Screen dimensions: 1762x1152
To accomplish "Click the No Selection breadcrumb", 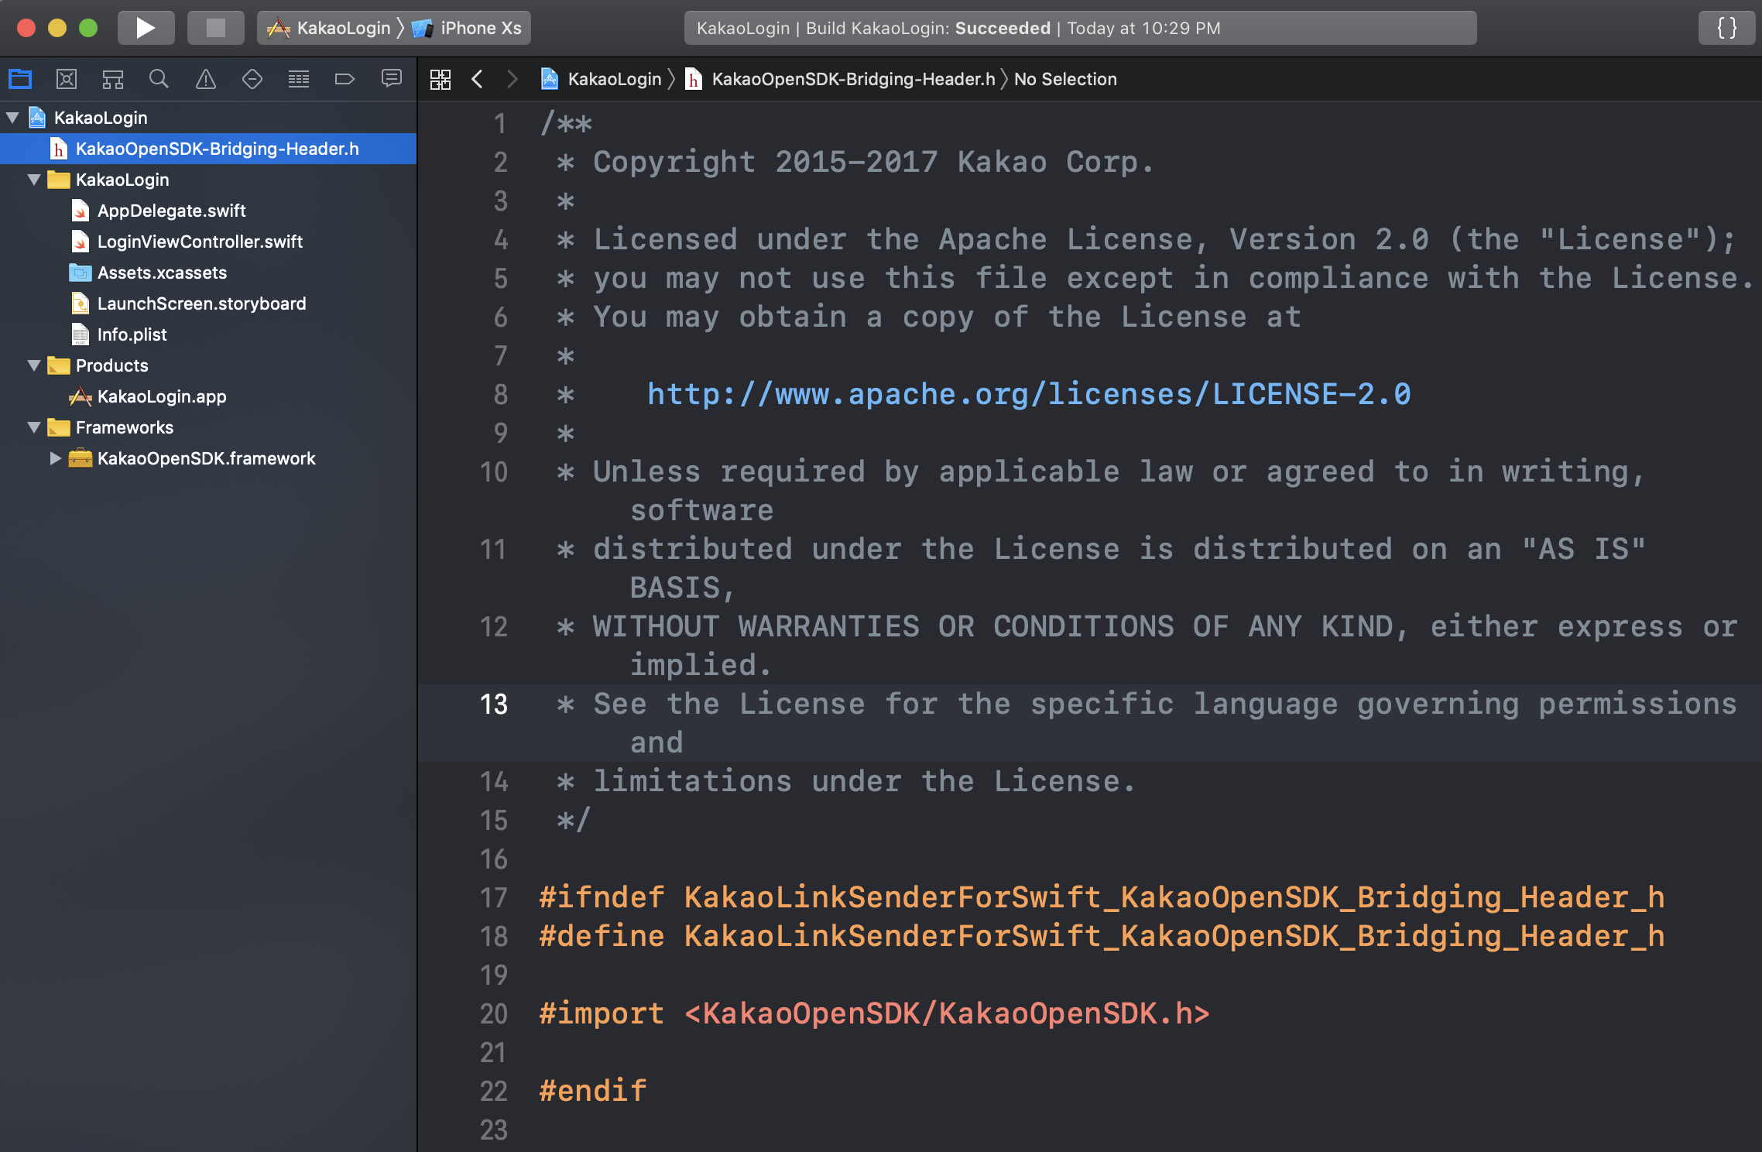I will (x=1064, y=79).
